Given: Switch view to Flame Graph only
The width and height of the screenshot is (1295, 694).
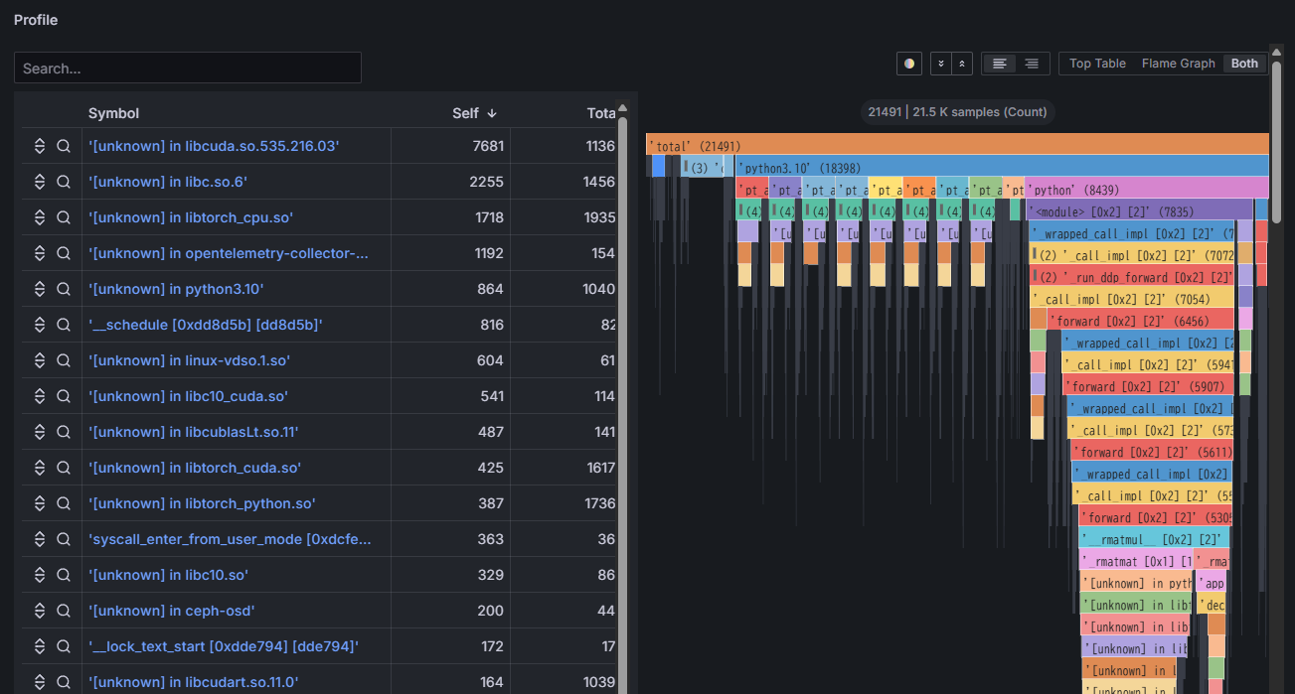Looking at the screenshot, I should point(1178,64).
